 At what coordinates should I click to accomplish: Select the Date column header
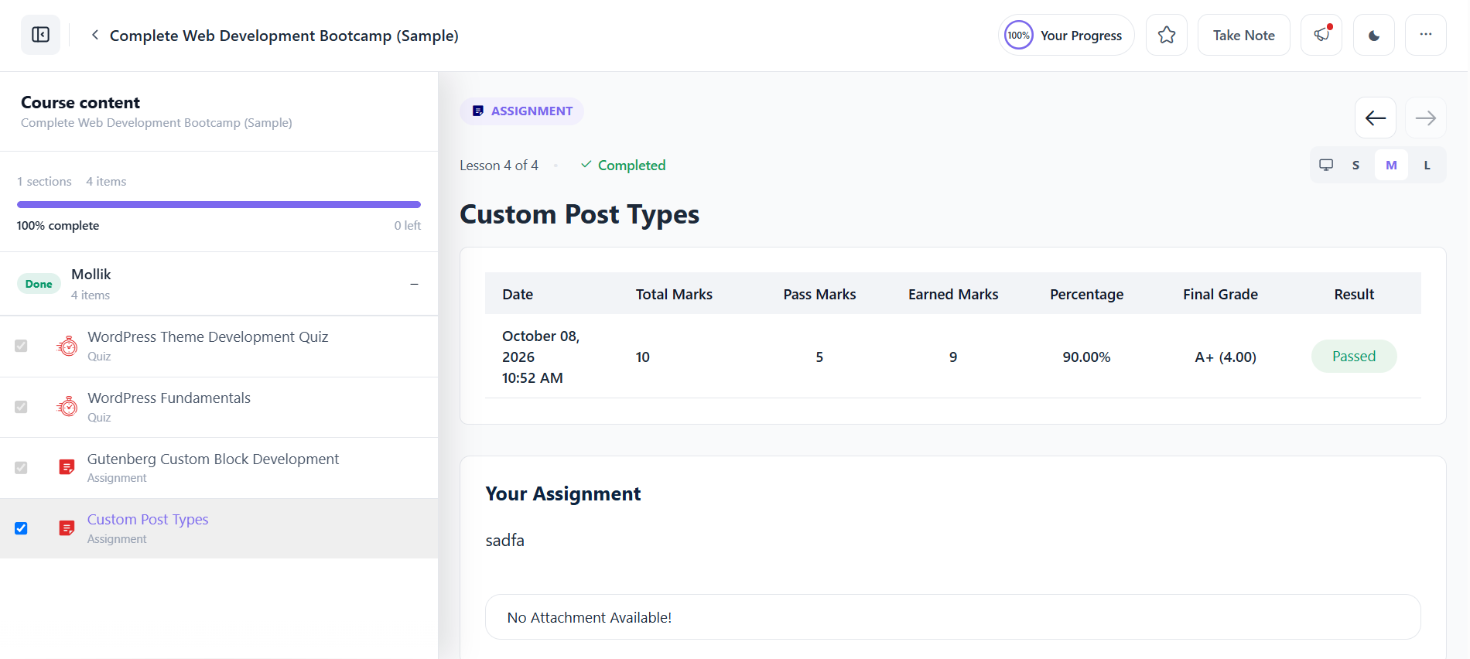tap(518, 295)
